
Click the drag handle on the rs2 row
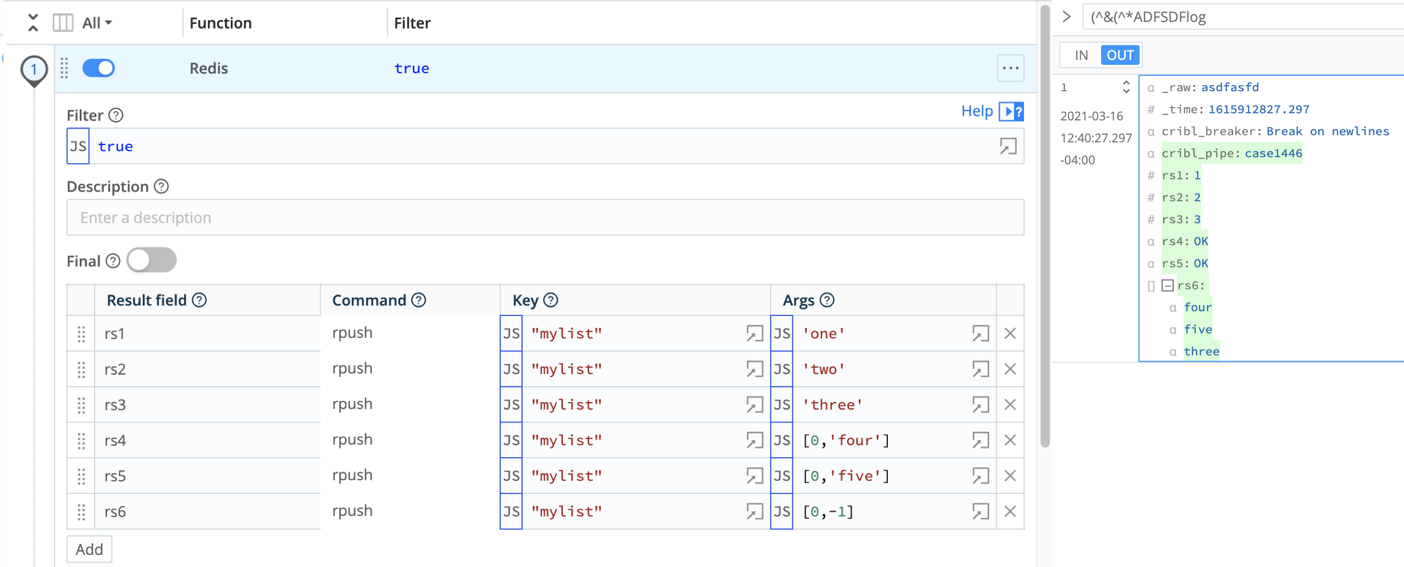tap(81, 369)
